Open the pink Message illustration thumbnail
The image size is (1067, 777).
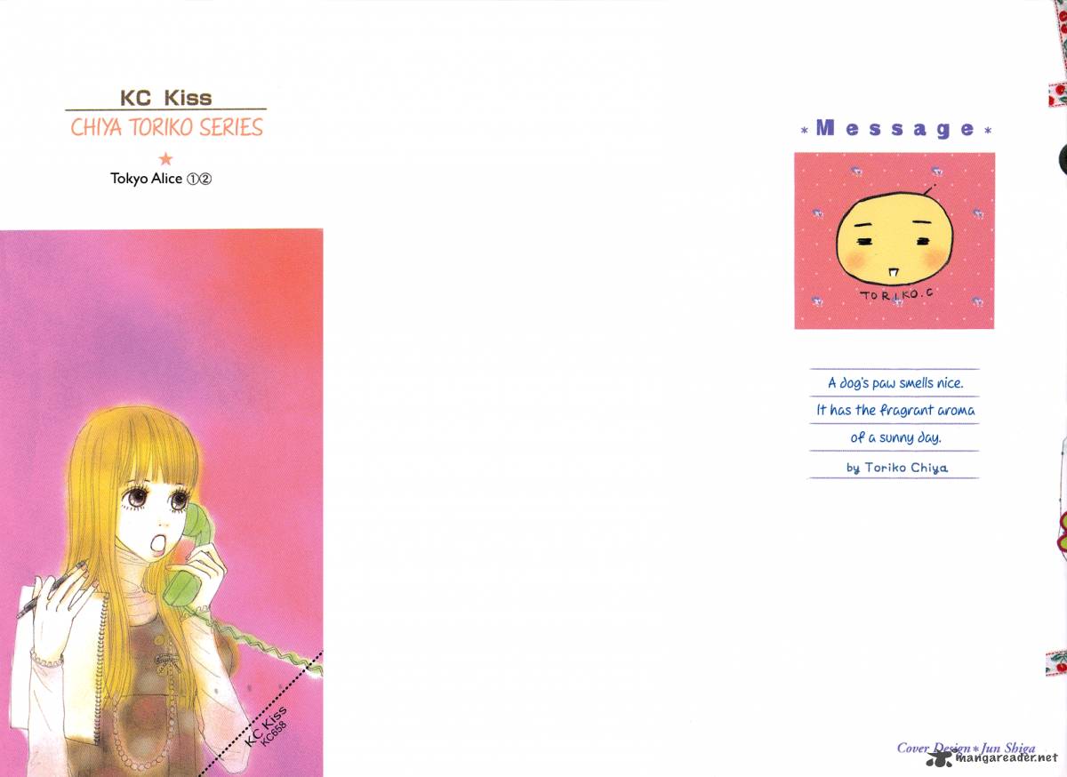895,240
